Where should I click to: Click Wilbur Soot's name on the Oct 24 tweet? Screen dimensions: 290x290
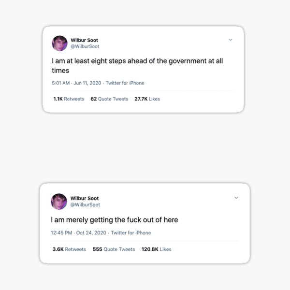click(85, 198)
